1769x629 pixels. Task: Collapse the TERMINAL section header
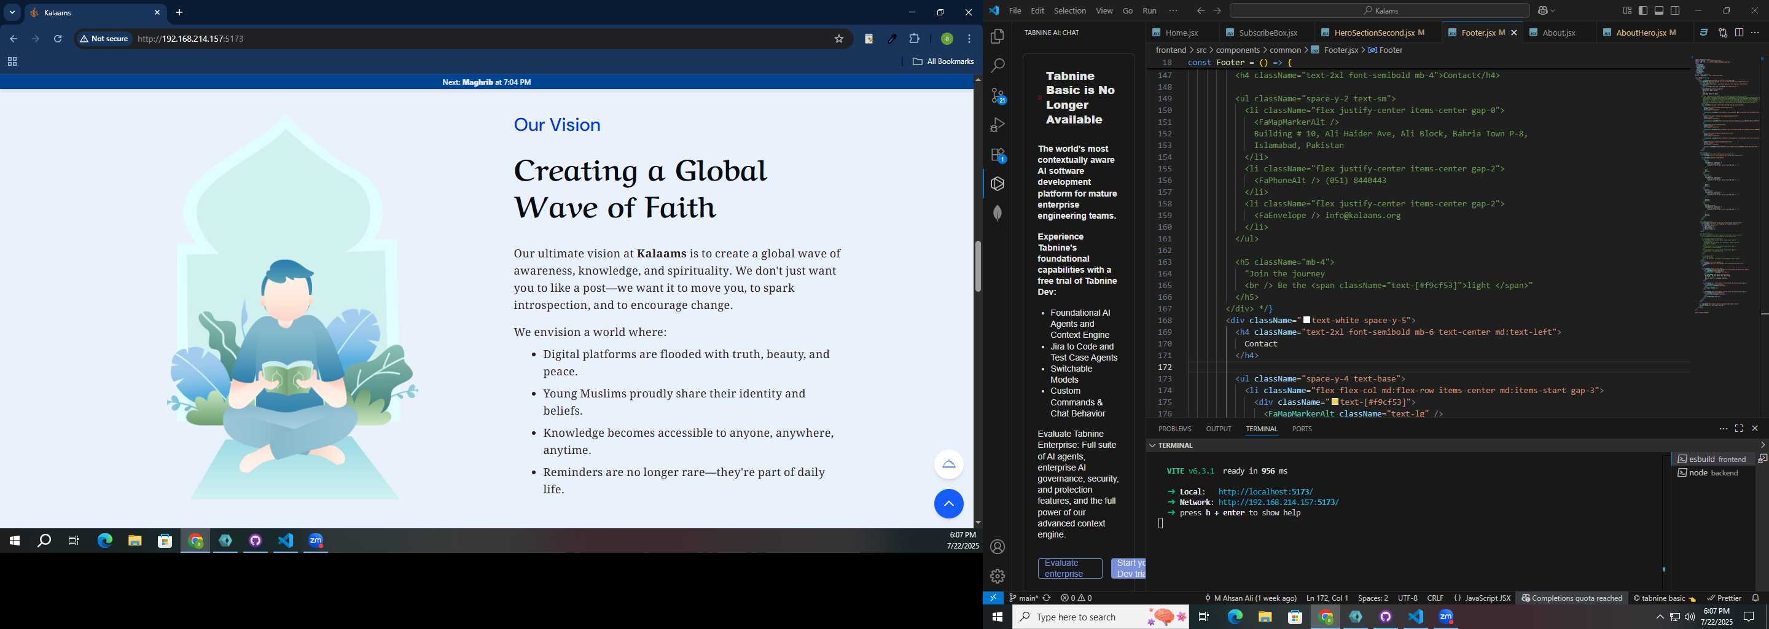pyautogui.click(x=1176, y=446)
